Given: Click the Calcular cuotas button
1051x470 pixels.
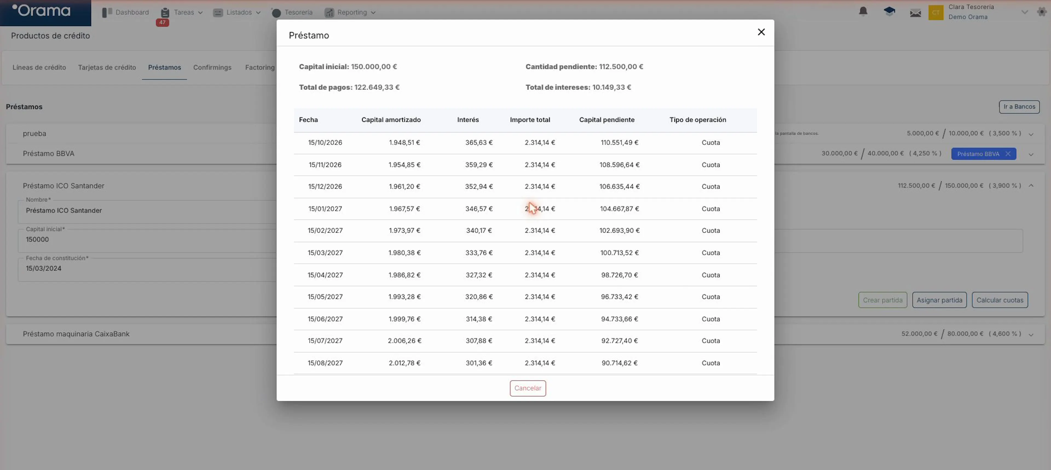Looking at the screenshot, I should 1000,300.
